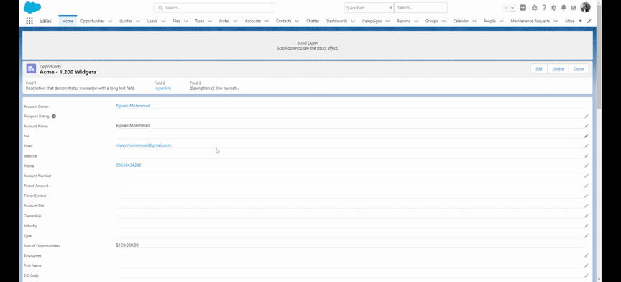
Task: Edit the Email field pencil
Action: (x=586, y=146)
